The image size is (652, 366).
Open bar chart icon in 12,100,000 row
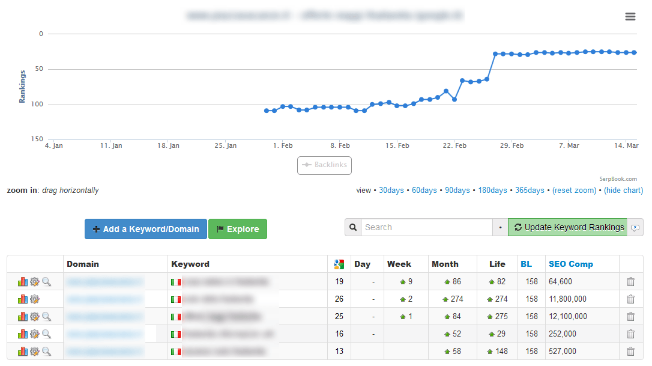click(22, 317)
